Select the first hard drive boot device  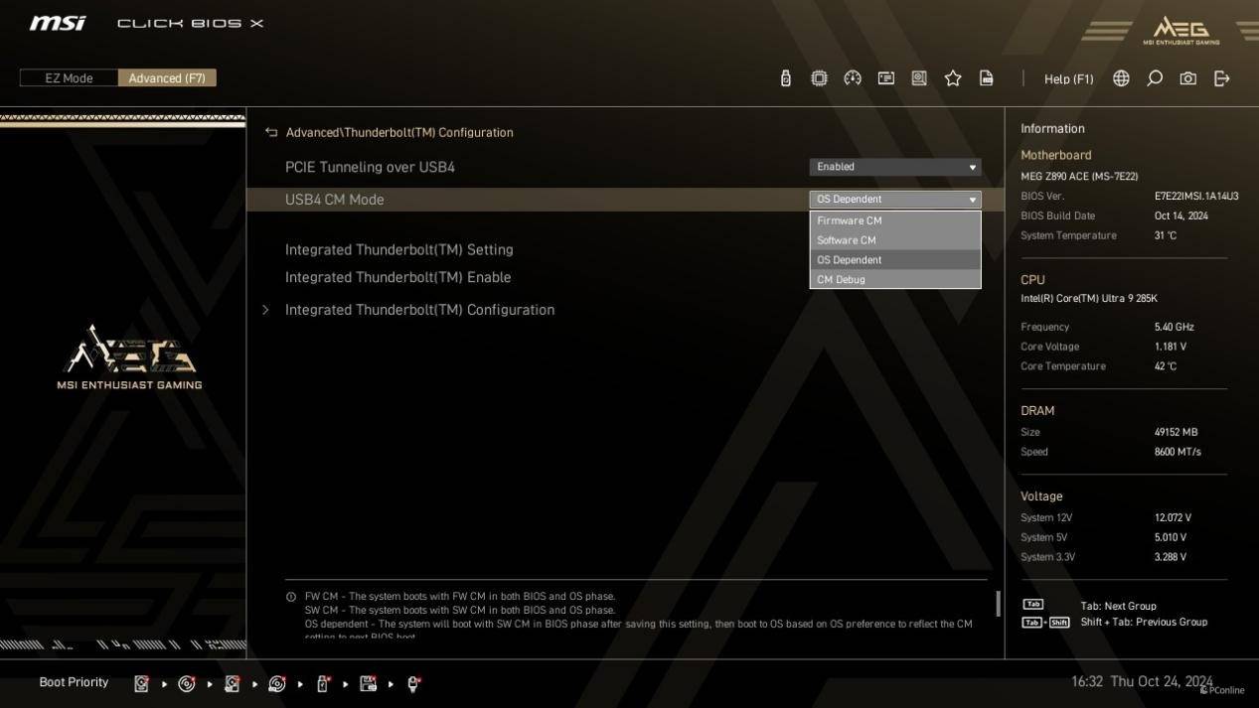[x=141, y=683]
